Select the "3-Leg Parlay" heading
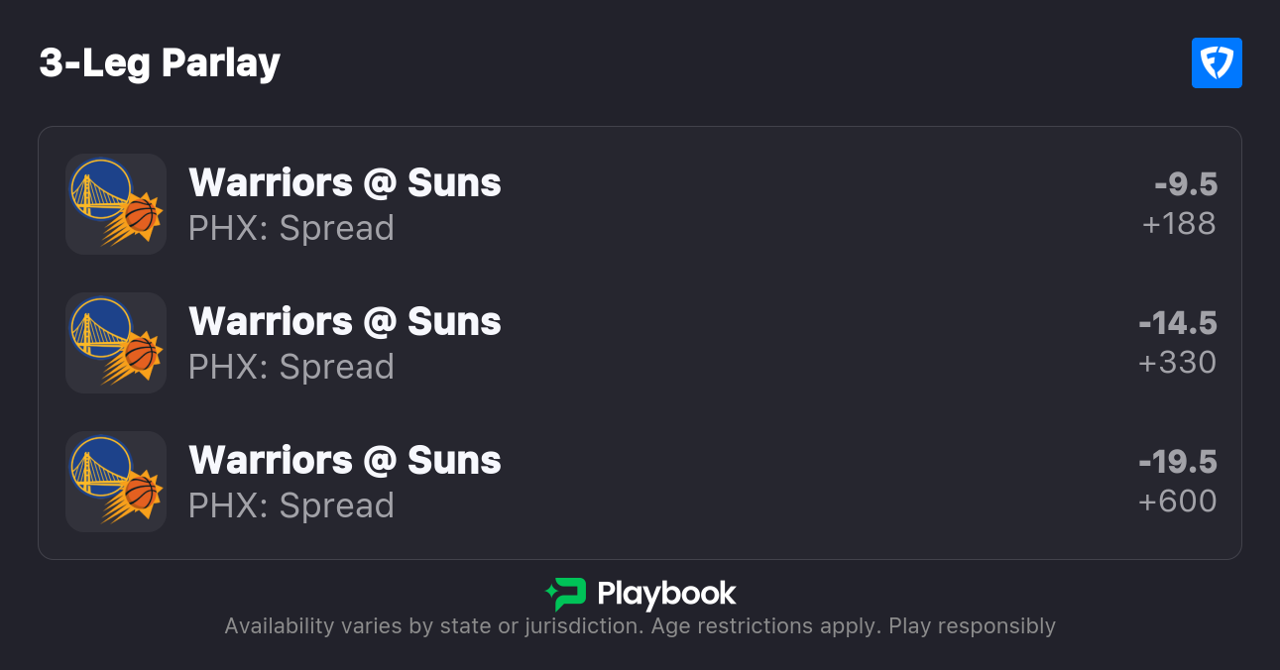Screen dimensions: 1280x670 click(x=160, y=63)
